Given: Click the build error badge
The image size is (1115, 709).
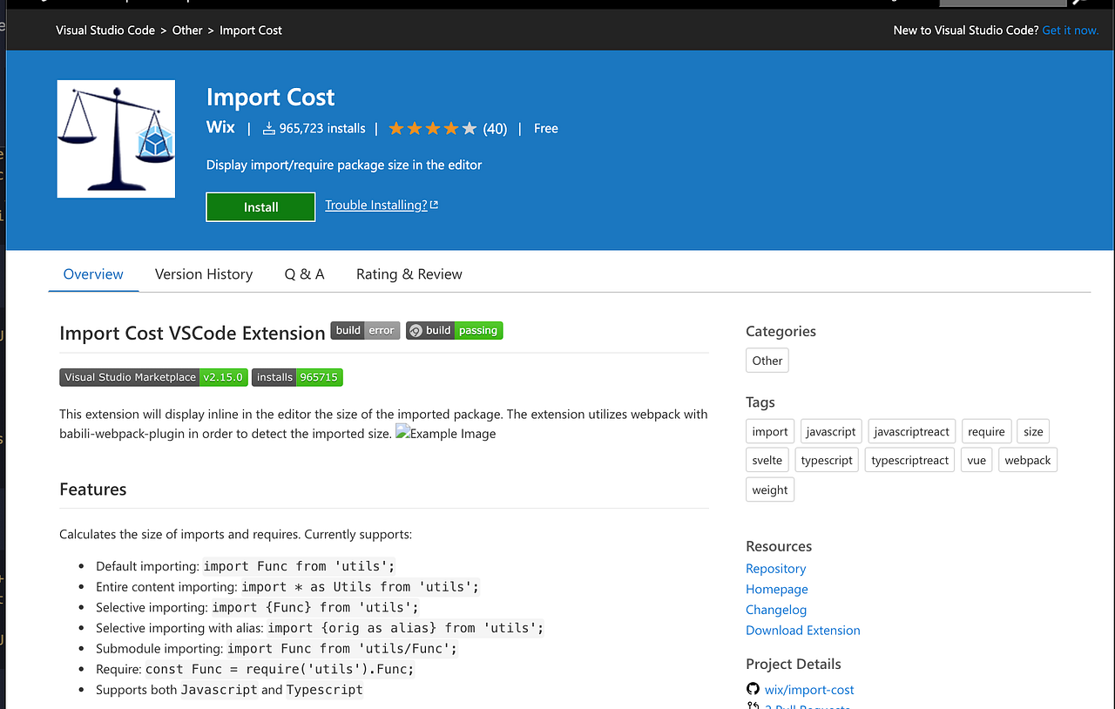Looking at the screenshot, I should tap(365, 330).
